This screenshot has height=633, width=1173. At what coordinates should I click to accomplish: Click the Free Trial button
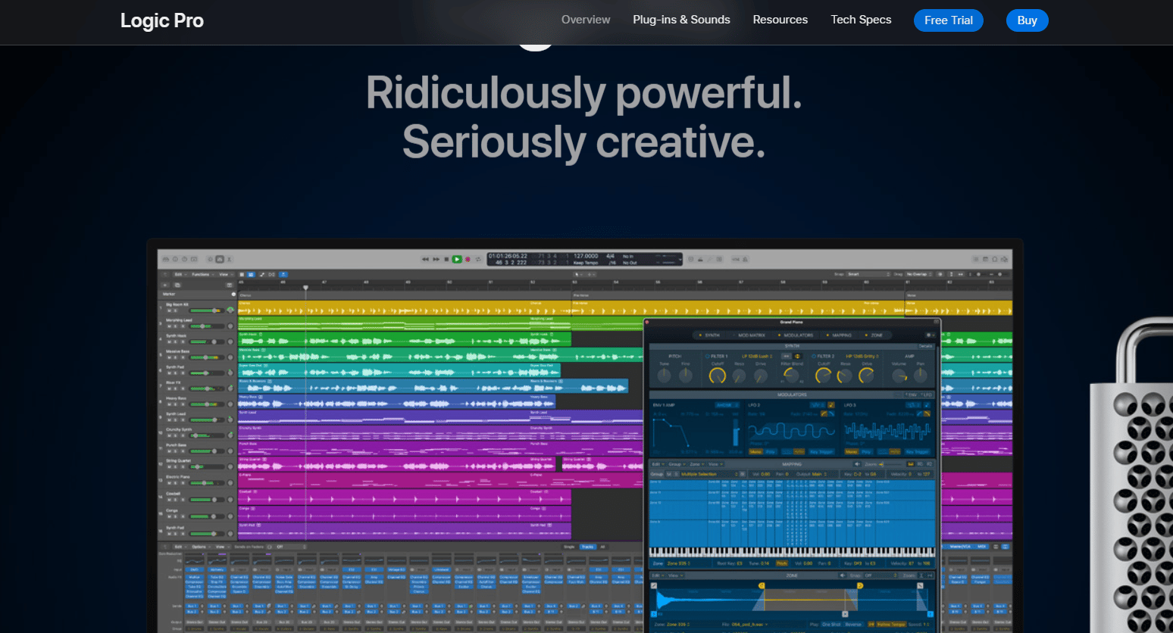[949, 20]
